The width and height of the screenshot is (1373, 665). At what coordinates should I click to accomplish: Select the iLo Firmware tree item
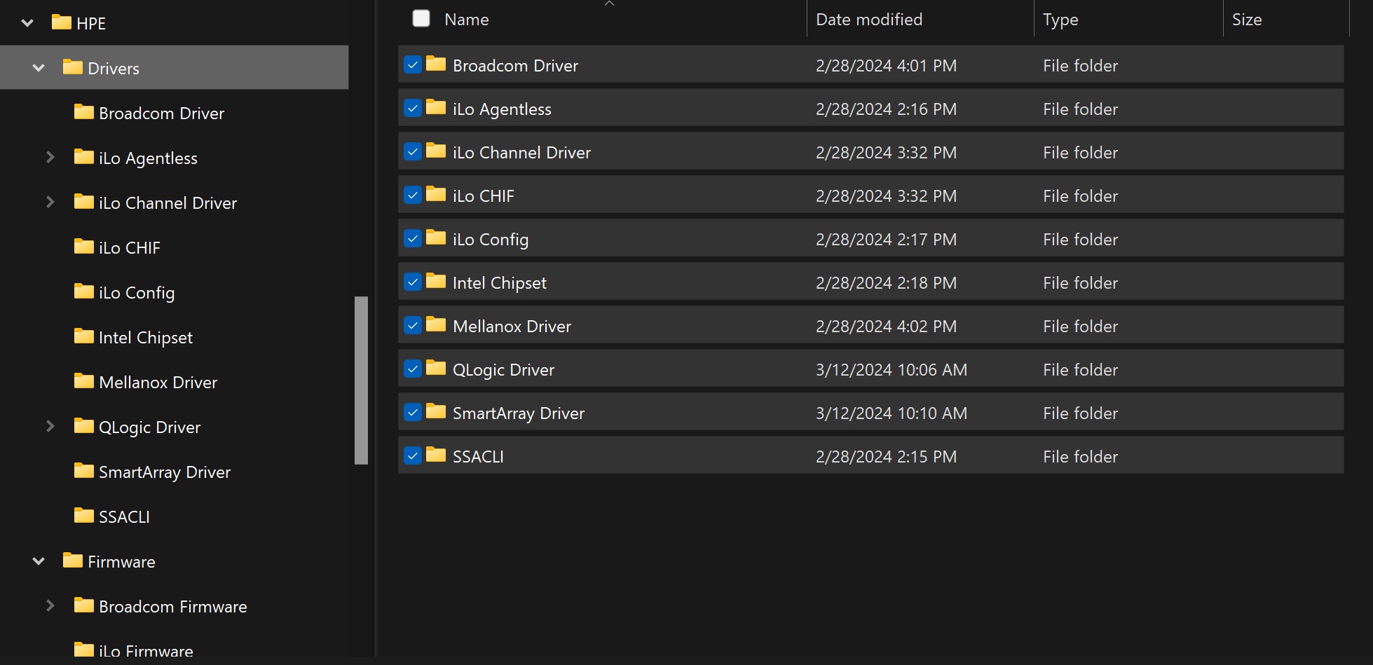click(x=146, y=651)
